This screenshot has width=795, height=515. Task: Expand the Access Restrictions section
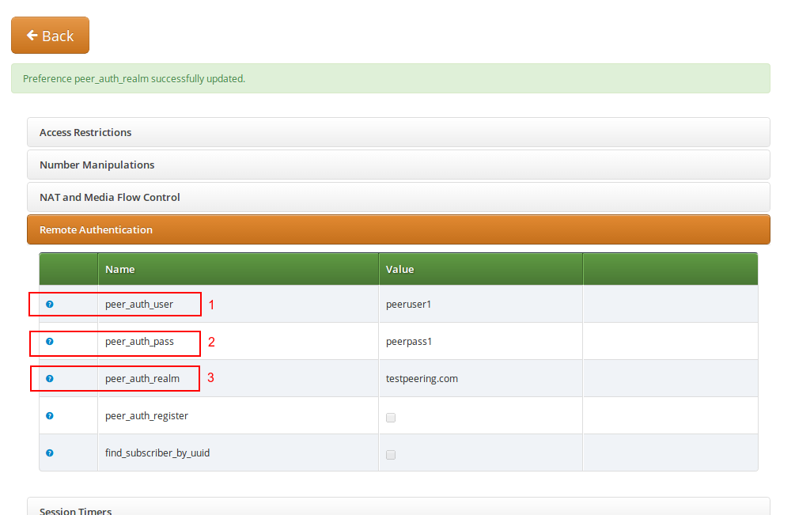point(85,132)
